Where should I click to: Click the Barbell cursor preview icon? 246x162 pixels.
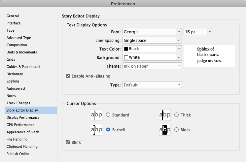pos(96,130)
